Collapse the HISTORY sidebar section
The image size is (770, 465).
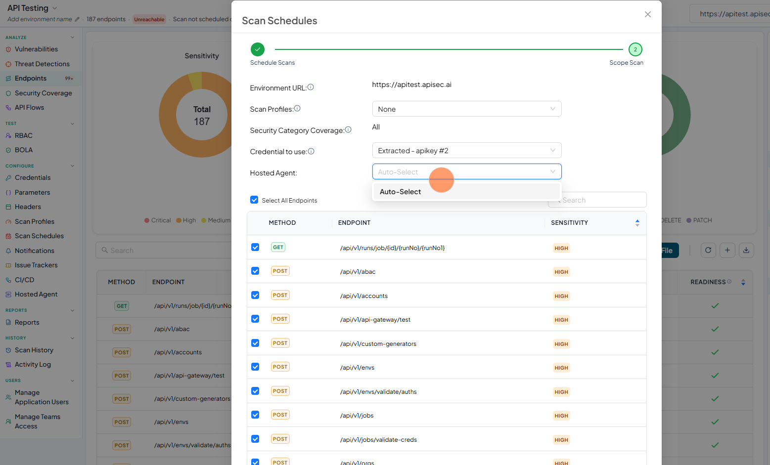72,338
